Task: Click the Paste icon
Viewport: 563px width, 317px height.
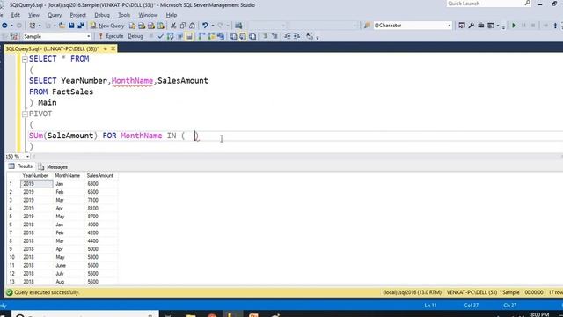Action: [x=192, y=26]
